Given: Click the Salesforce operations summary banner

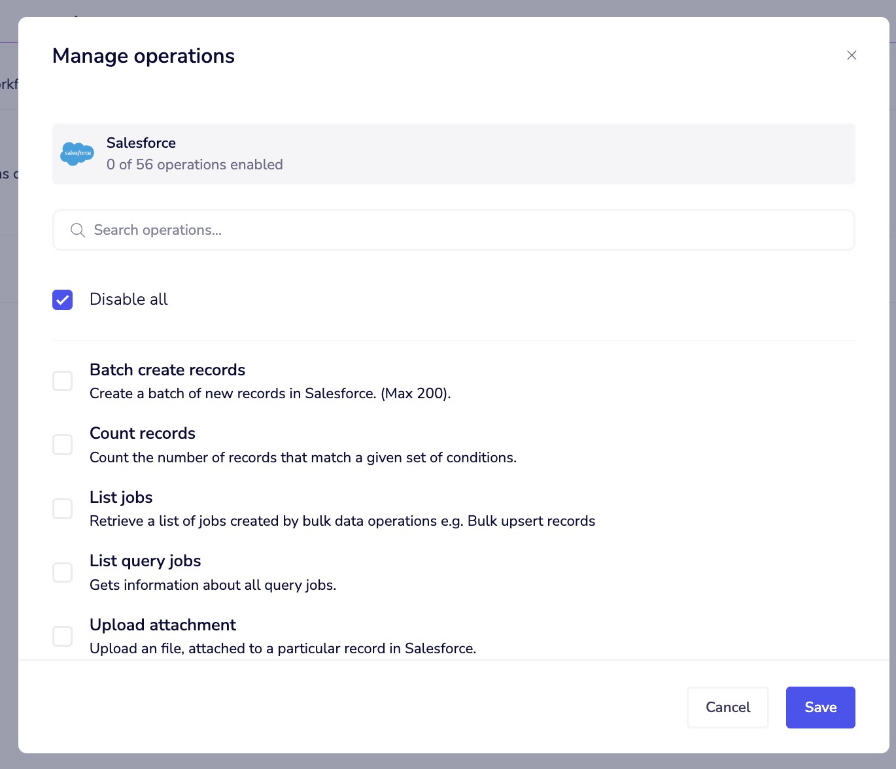Looking at the screenshot, I should point(454,154).
